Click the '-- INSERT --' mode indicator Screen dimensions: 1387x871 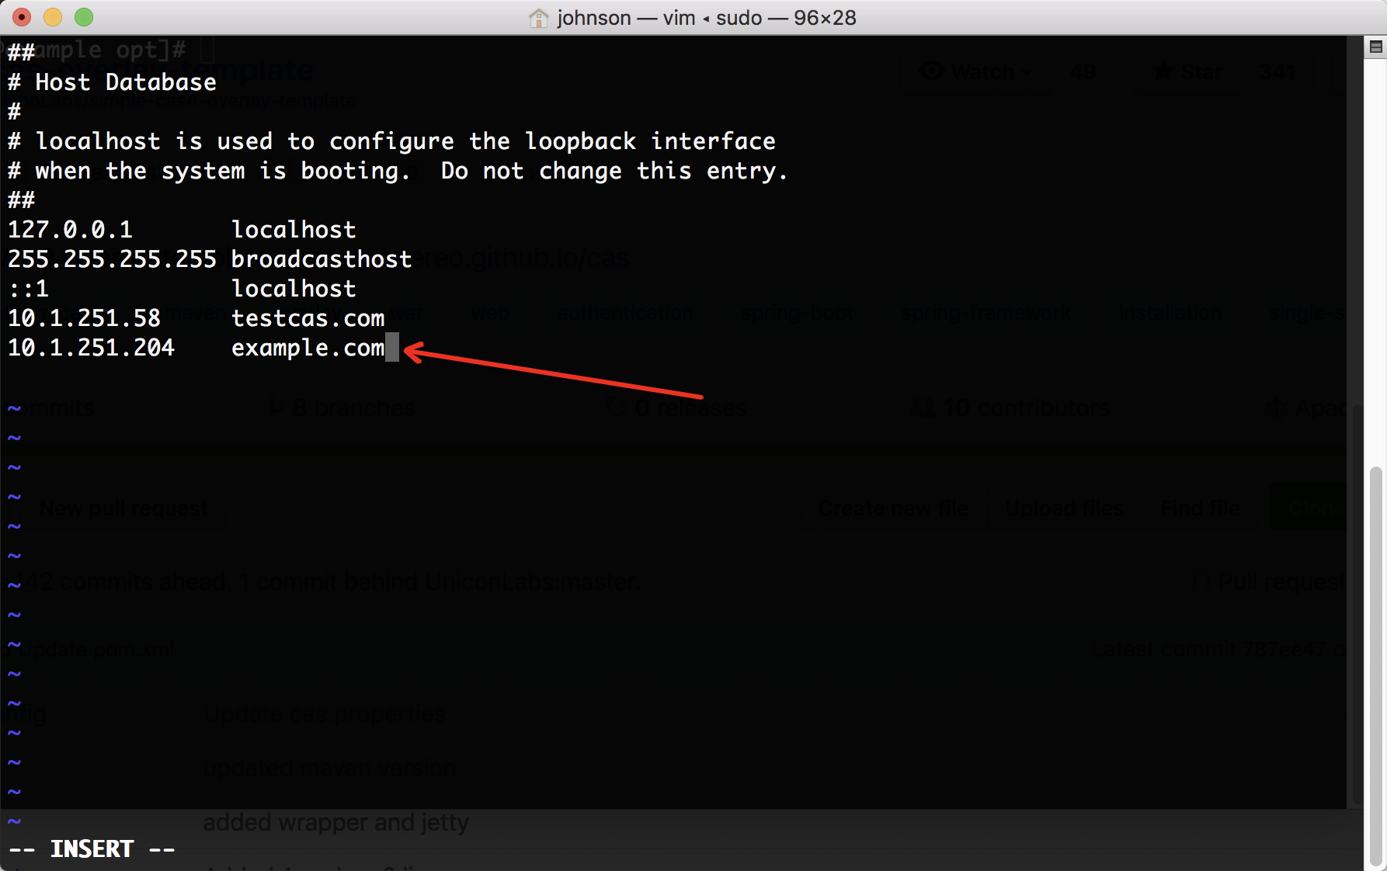(92, 849)
